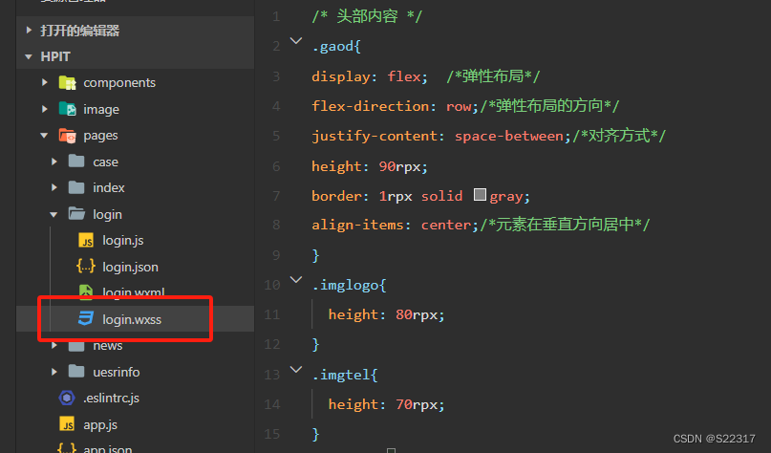This screenshot has width=771, height=453.
Task: Fold the .imglogo rule chevron
Action: point(296,280)
